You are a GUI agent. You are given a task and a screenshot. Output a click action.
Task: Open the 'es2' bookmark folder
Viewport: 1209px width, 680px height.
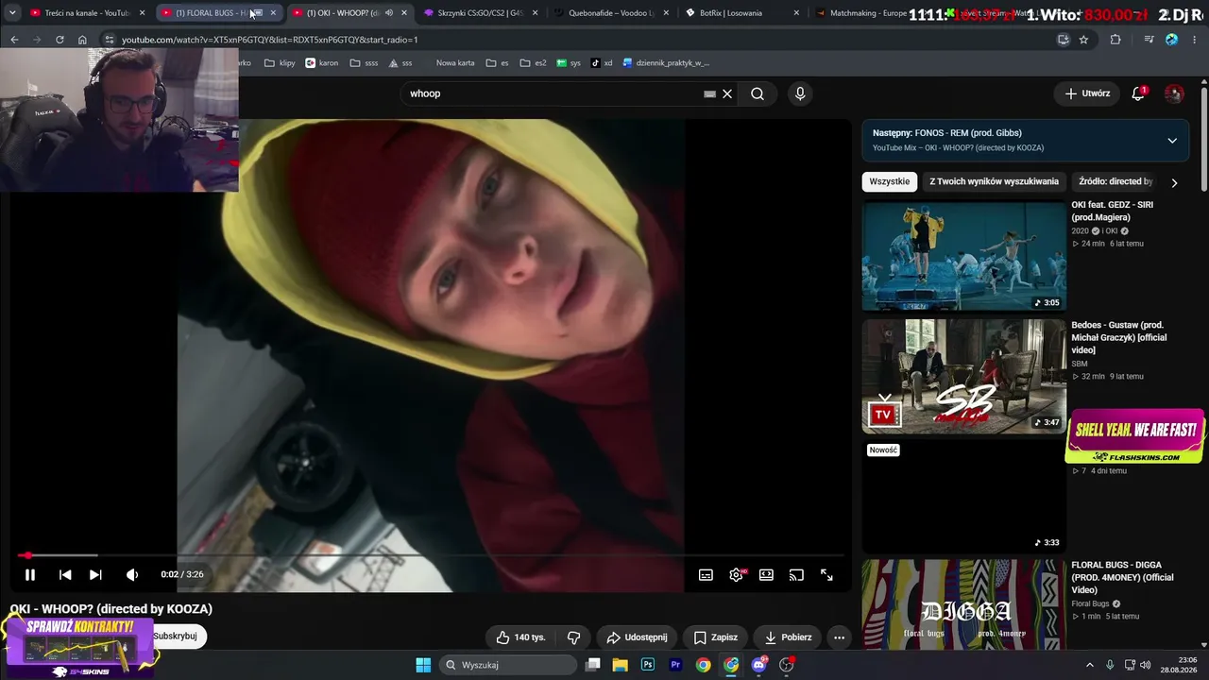pyautogui.click(x=532, y=63)
